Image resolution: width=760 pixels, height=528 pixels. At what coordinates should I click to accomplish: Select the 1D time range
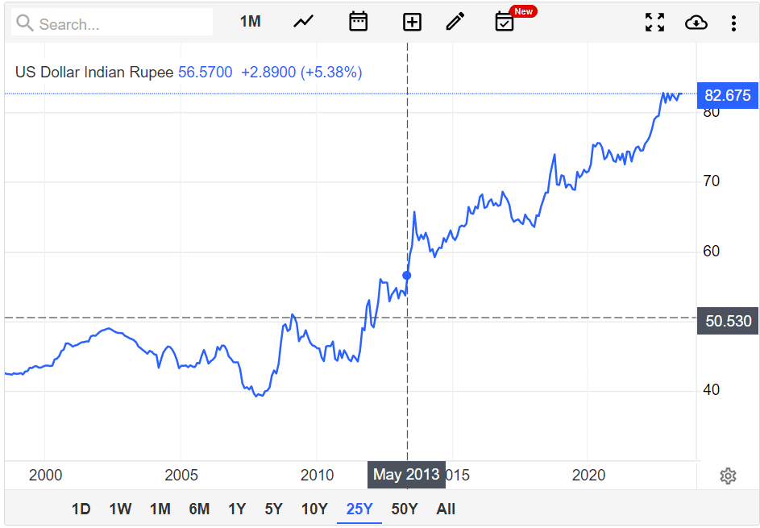[x=81, y=509]
